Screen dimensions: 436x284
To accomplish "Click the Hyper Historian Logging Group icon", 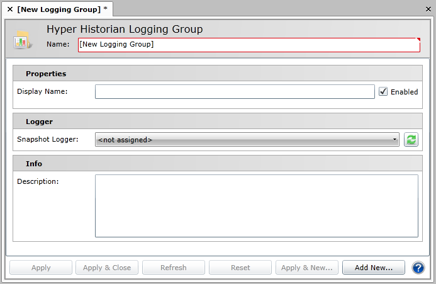I will click(23, 40).
